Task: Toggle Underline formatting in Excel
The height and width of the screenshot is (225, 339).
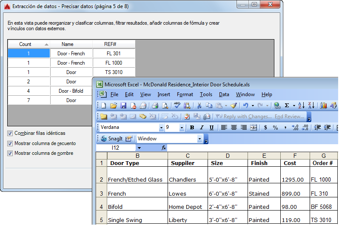Action: (x=211, y=128)
